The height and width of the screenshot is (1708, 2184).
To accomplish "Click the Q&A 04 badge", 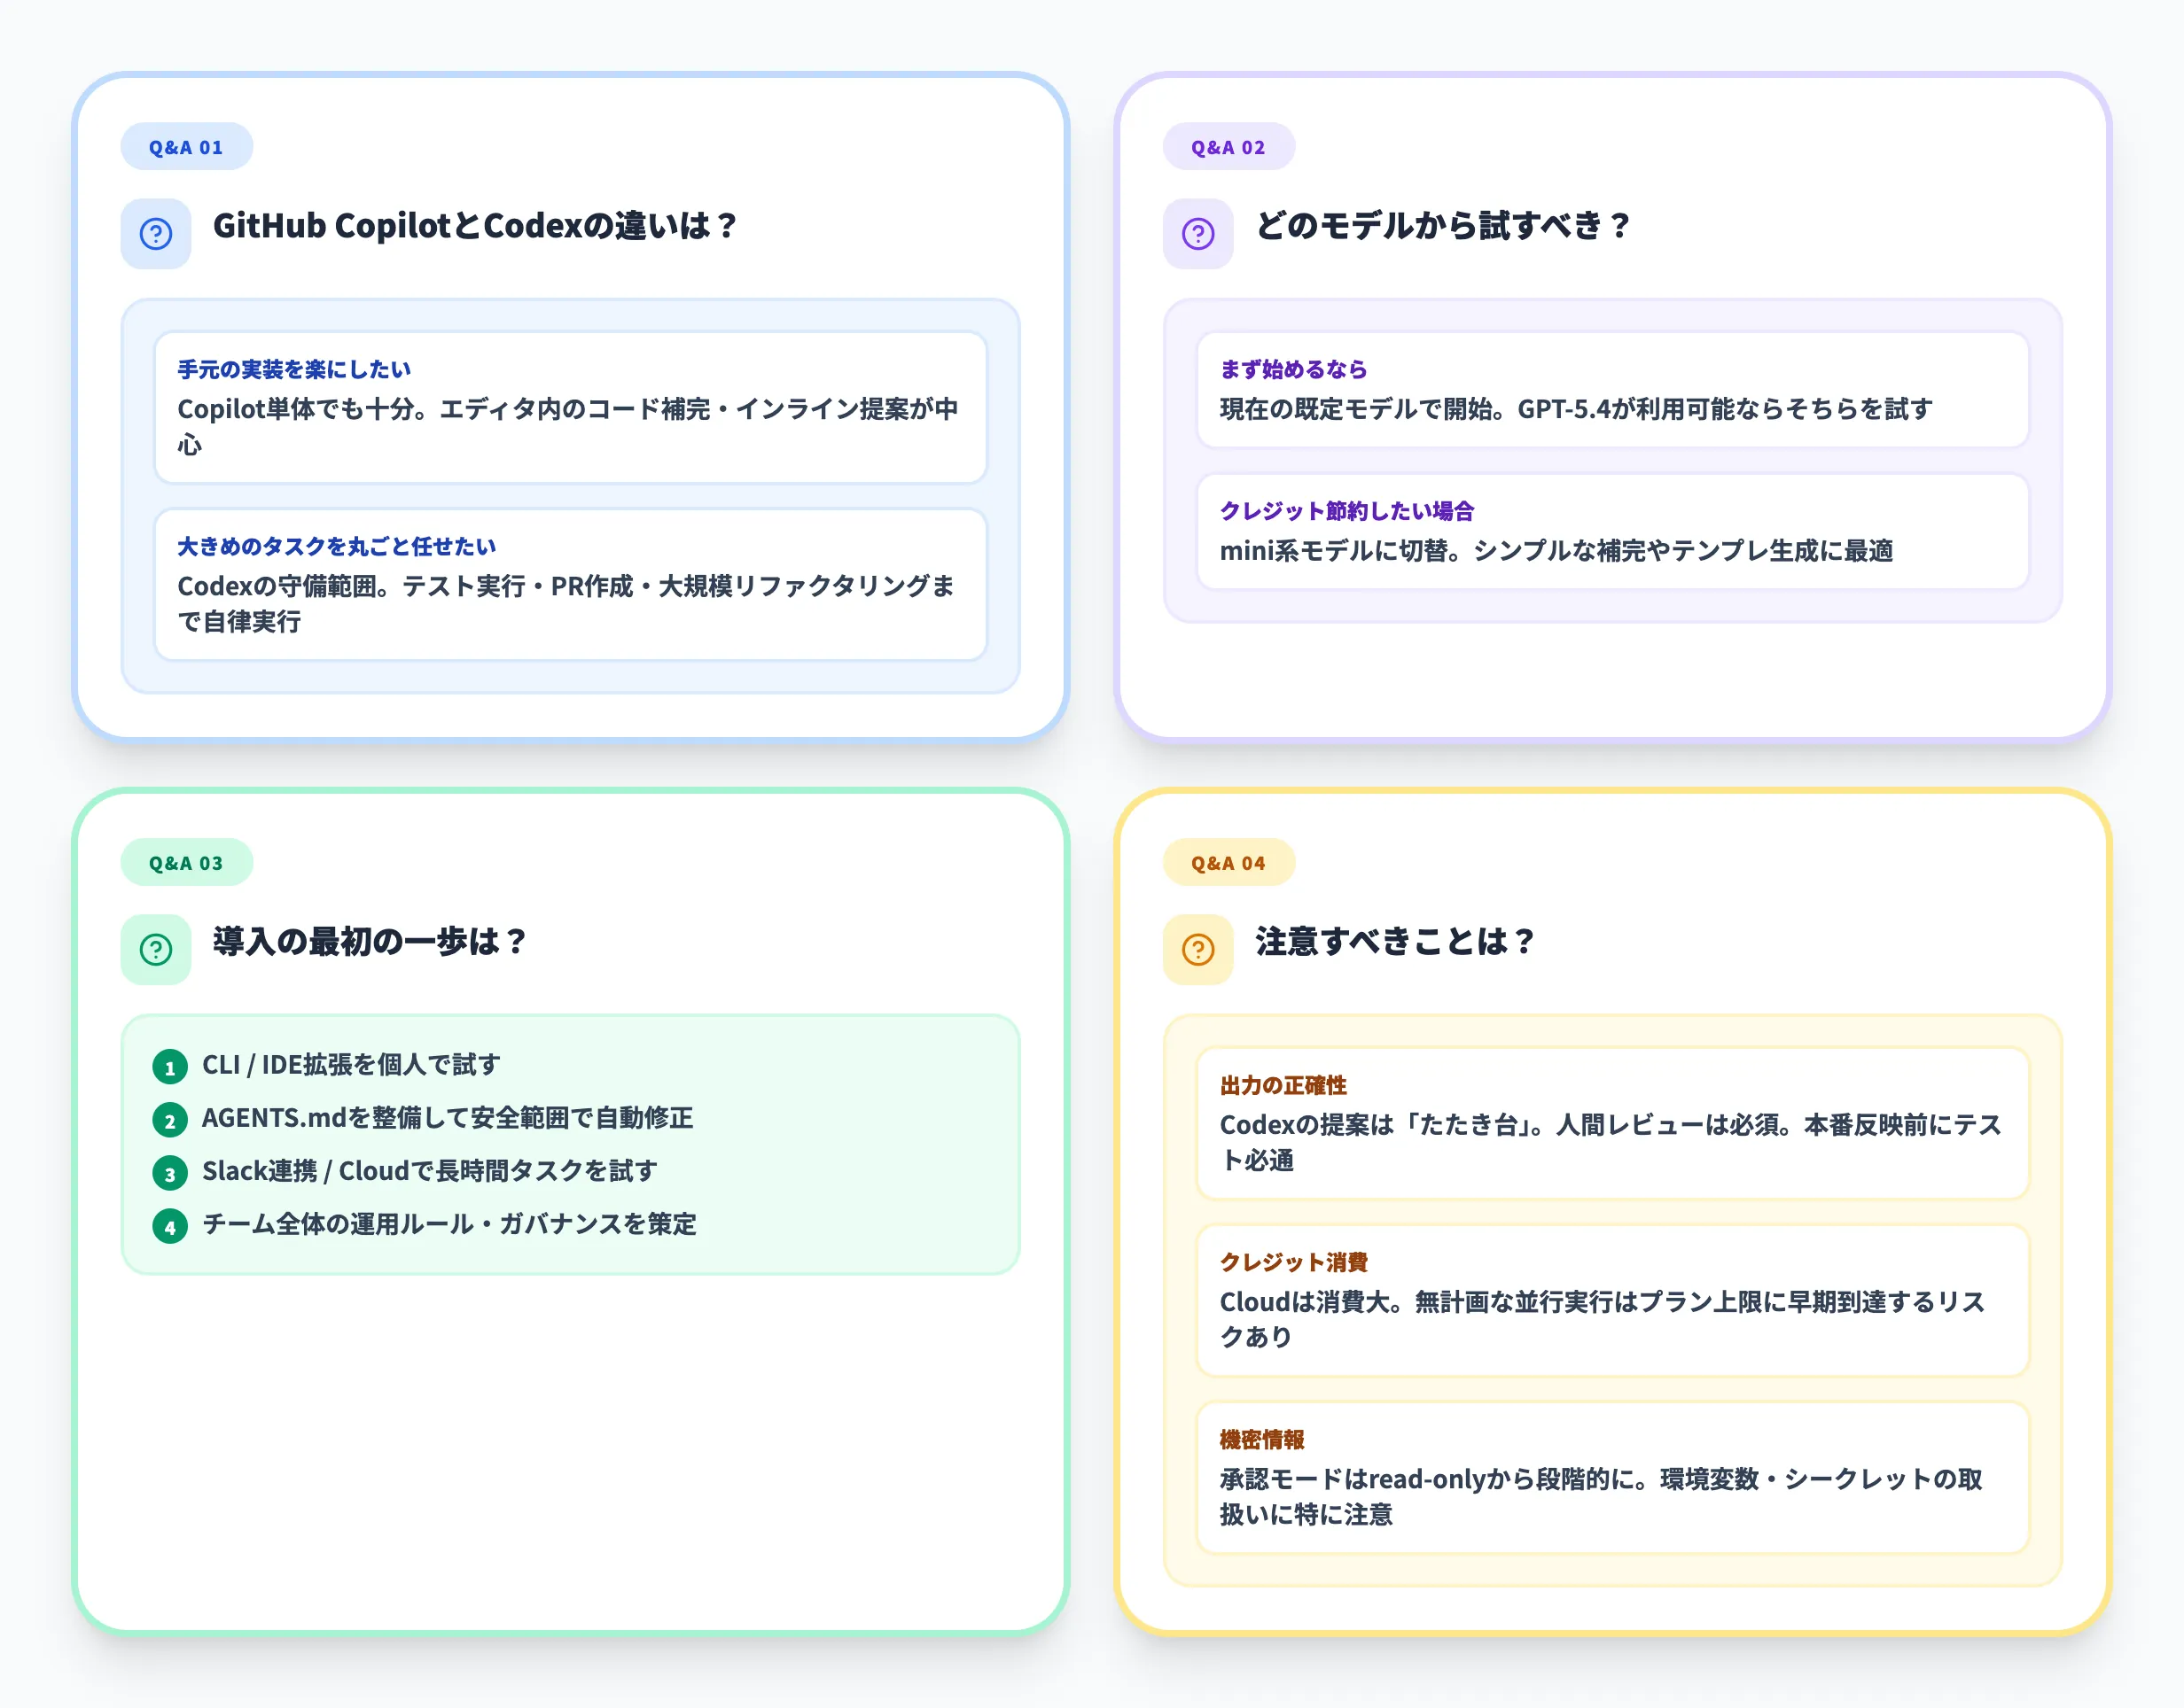I will click(1228, 861).
